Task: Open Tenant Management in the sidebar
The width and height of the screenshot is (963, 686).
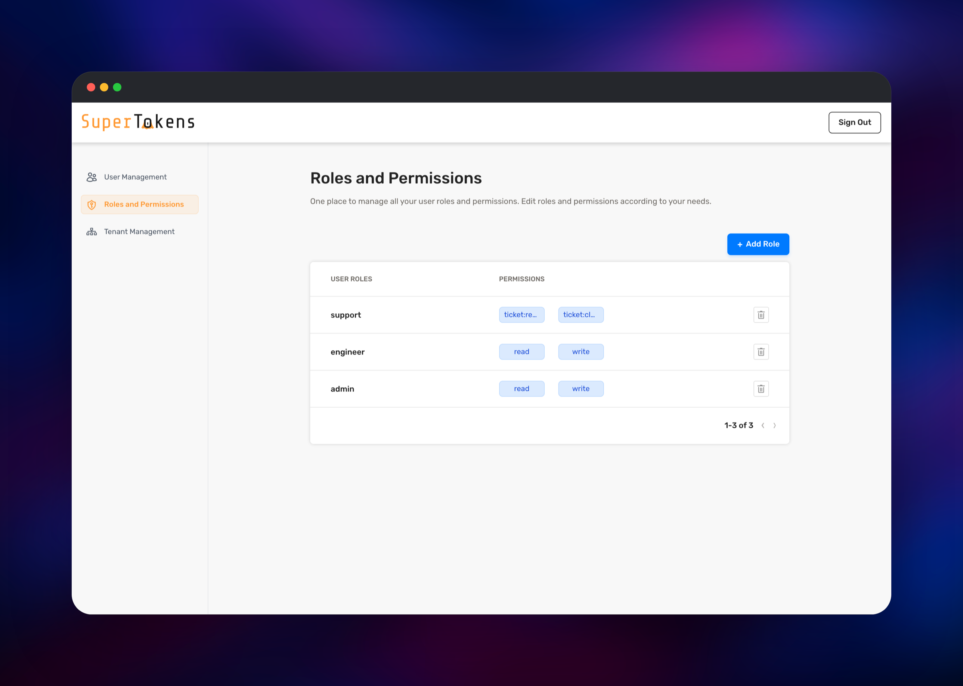Action: tap(140, 232)
